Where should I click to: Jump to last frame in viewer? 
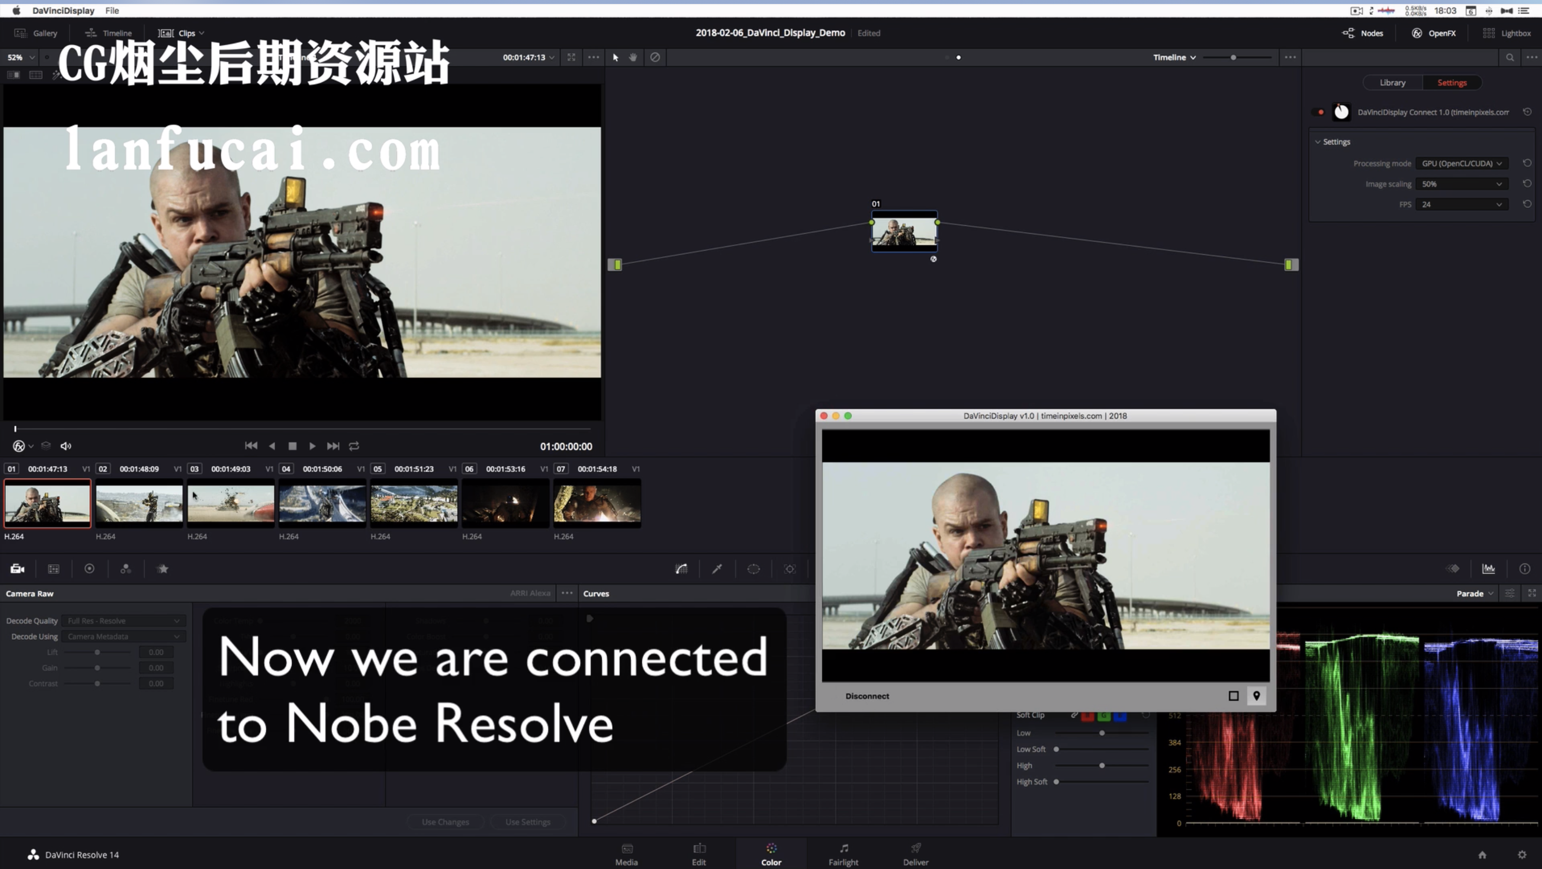tap(333, 446)
